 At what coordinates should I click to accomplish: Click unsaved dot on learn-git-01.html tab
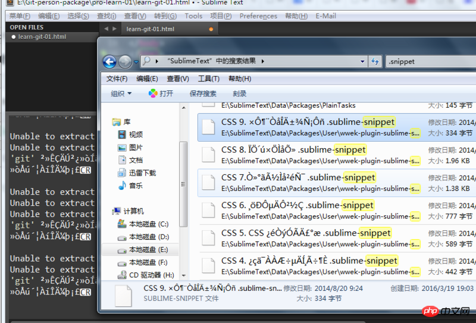(x=211, y=29)
